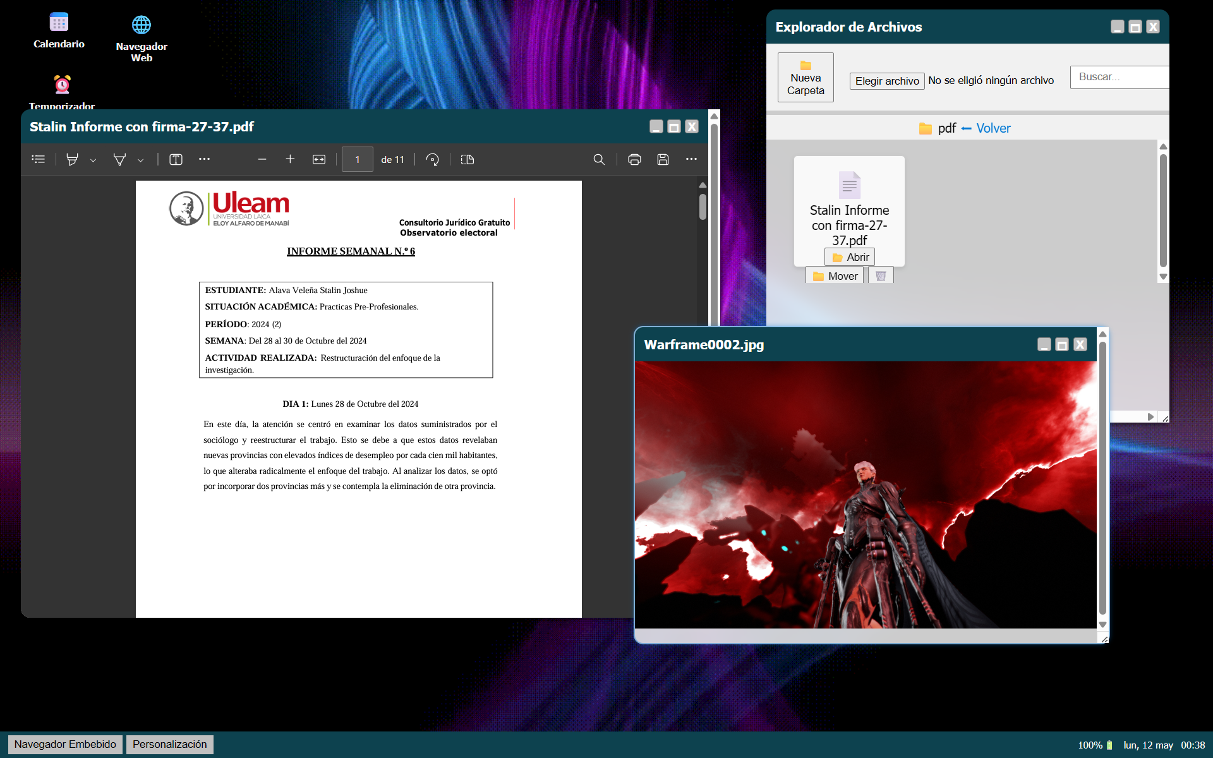Focus the Buscar search field
The height and width of the screenshot is (758, 1213).
[1119, 77]
